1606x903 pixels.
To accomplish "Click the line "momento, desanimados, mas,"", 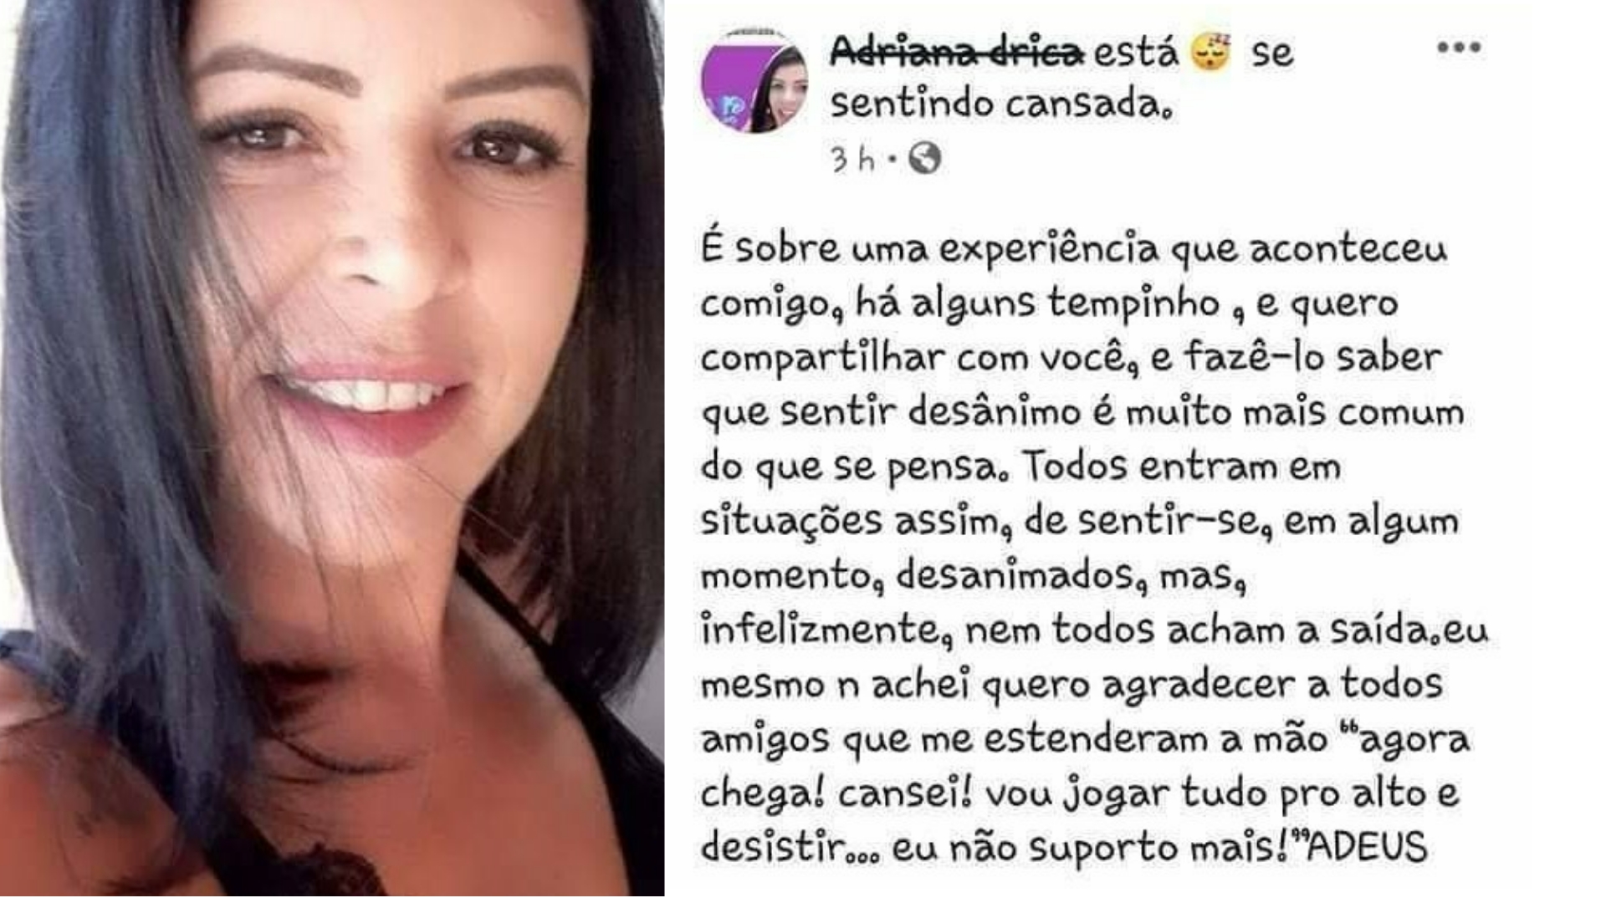I will pyautogui.click(x=973, y=576).
